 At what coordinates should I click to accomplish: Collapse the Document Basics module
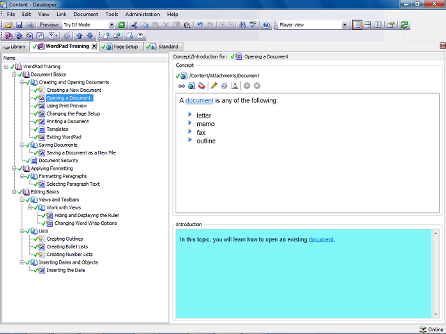pos(14,74)
